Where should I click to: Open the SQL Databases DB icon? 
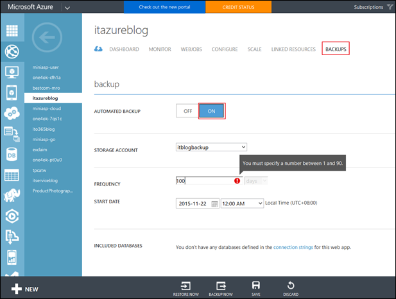12,154
